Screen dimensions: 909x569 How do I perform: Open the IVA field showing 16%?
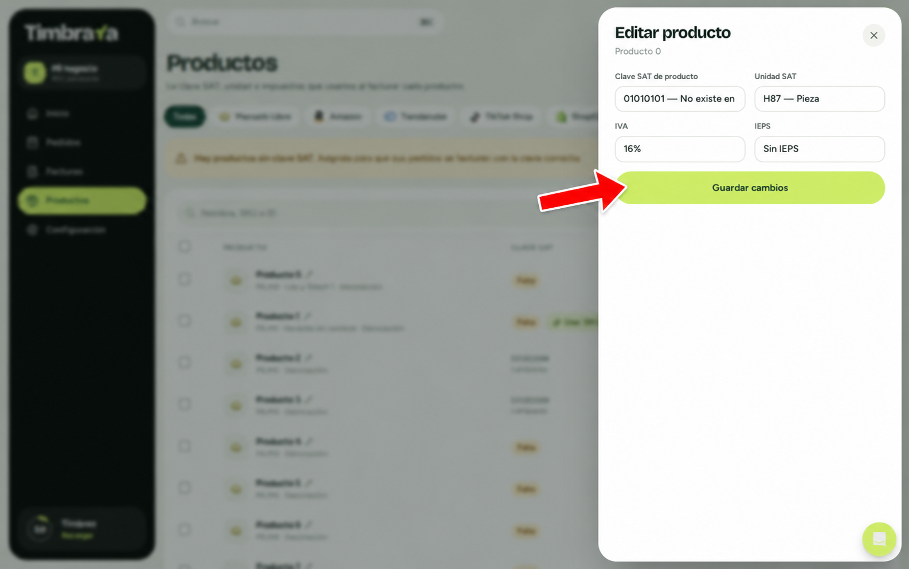click(680, 149)
